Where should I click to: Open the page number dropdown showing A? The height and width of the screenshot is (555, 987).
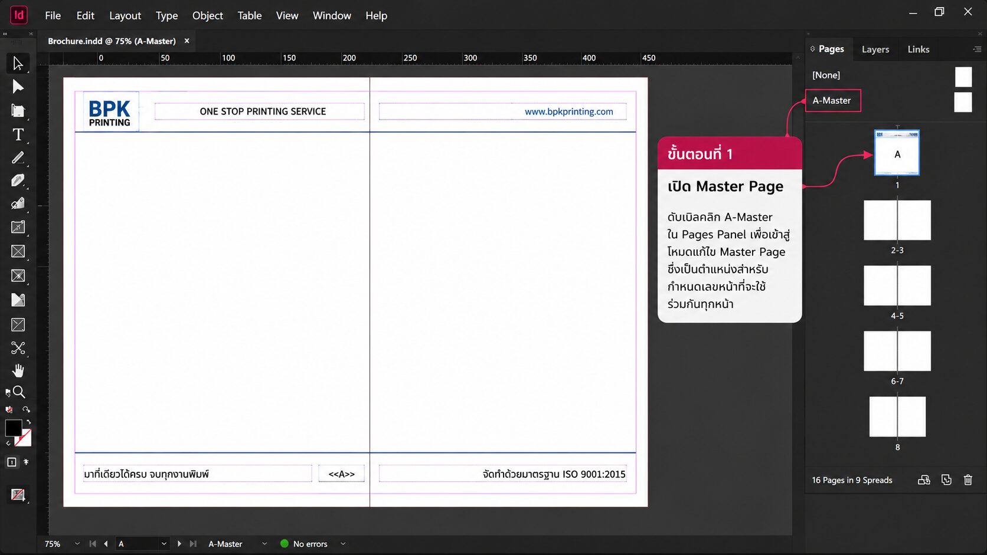point(164,544)
